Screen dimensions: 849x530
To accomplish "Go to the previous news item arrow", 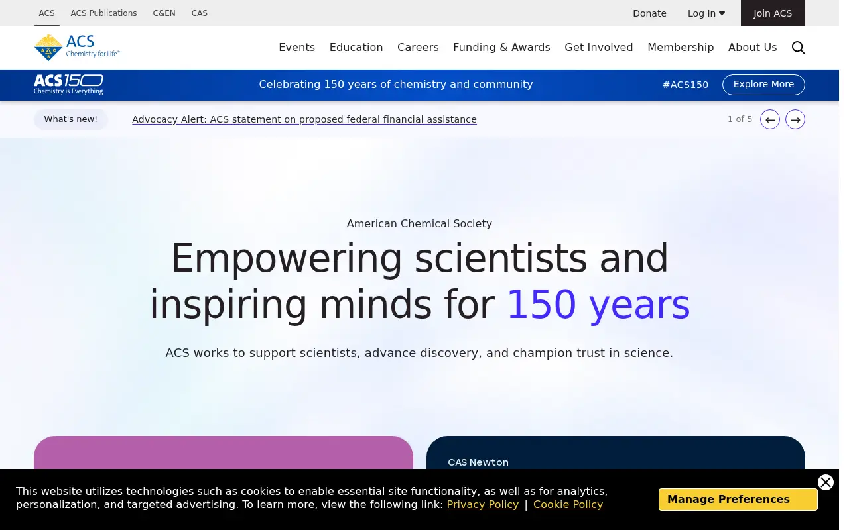I will (x=769, y=119).
